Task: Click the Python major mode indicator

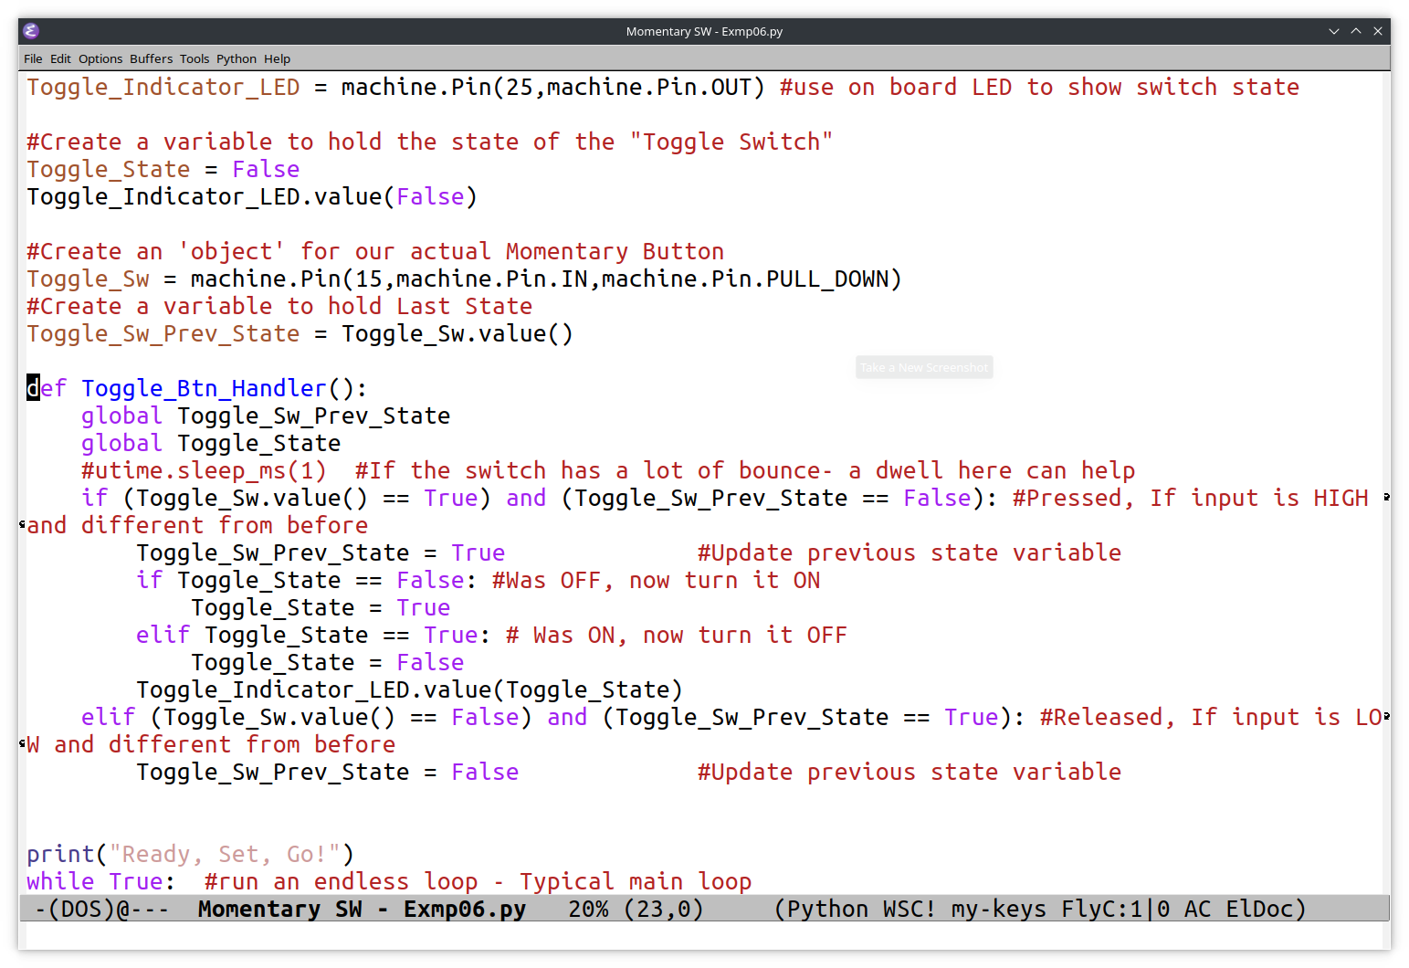Action: click(x=827, y=910)
